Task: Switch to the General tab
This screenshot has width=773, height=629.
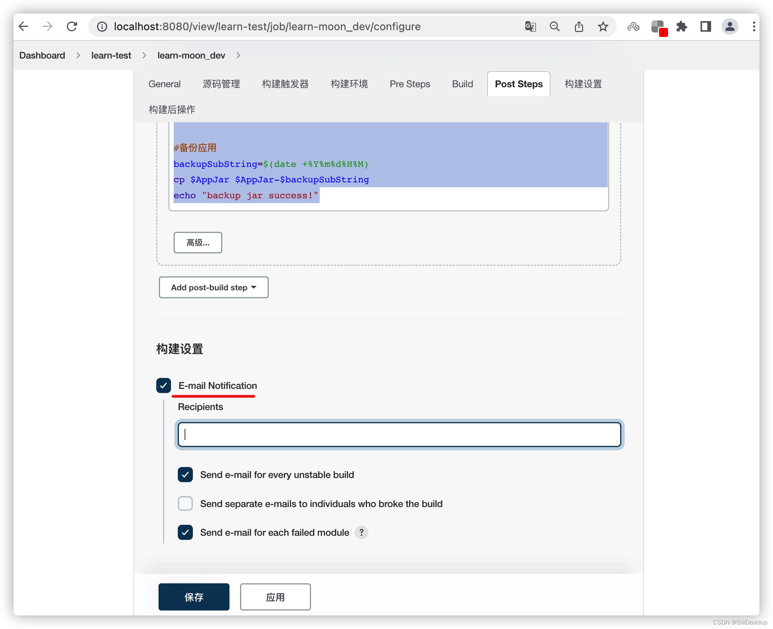Action: click(x=165, y=84)
